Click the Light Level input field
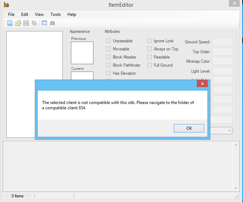This screenshot has height=202, width=243. click(x=223, y=71)
